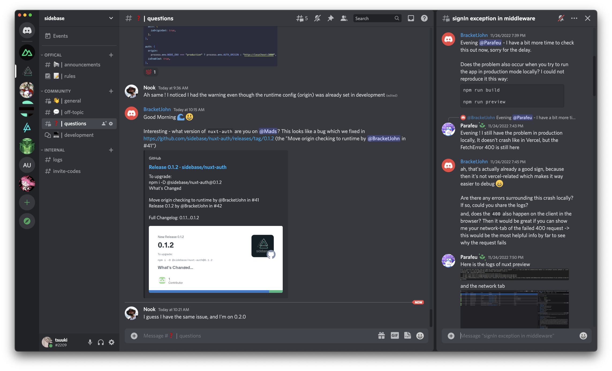Click the pinned messages icon
The width and height of the screenshot is (612, 371).
click(331, 18)
